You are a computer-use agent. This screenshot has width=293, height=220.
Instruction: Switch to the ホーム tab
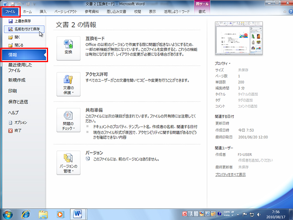(27, 12)
